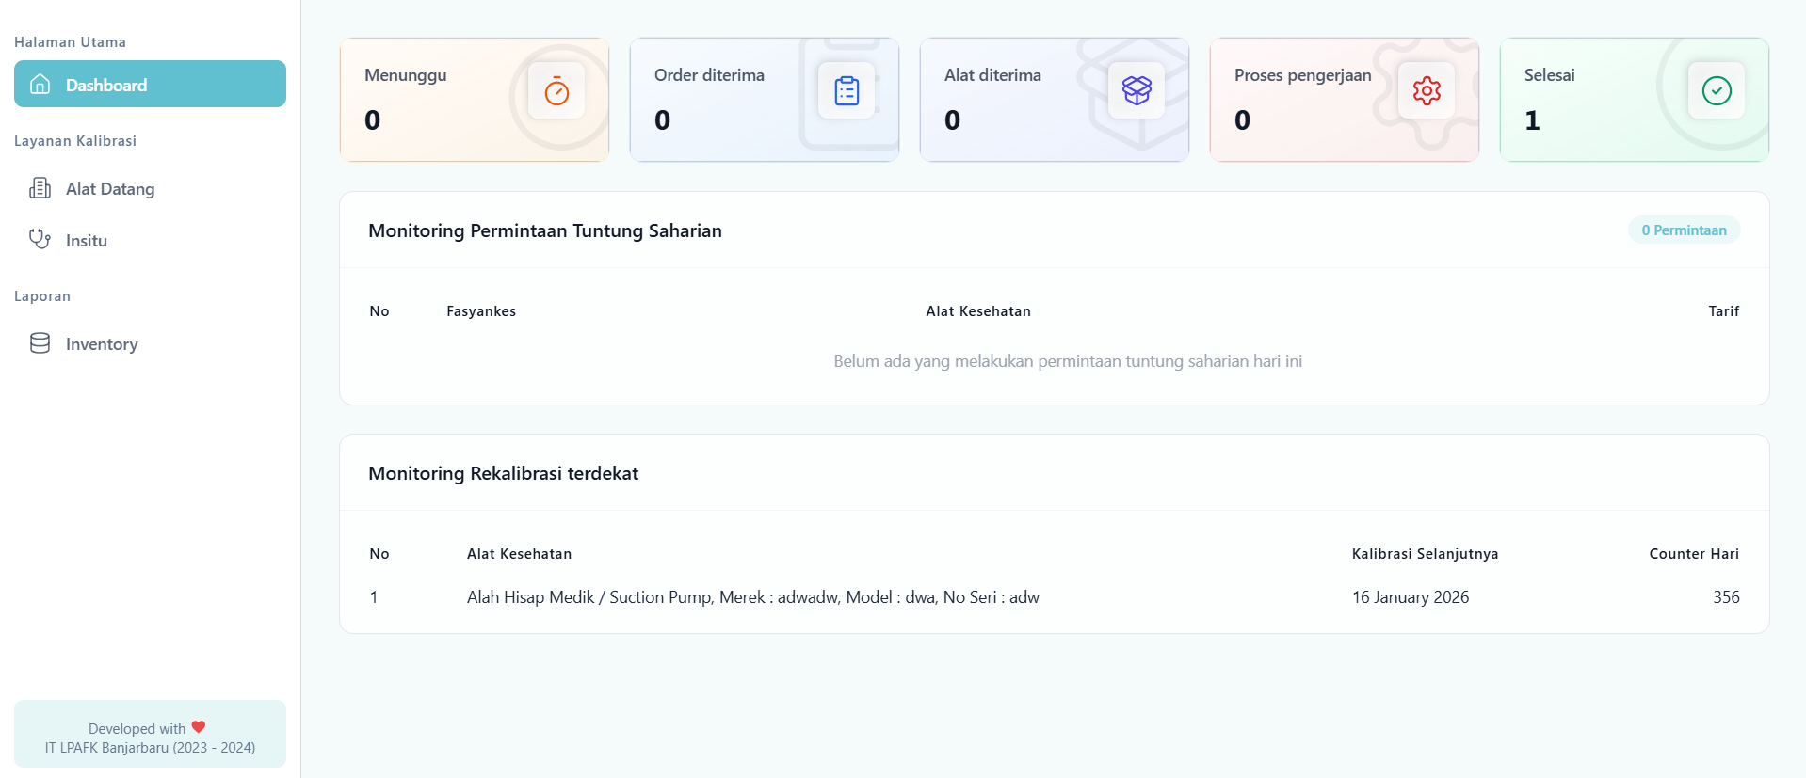The width and height of the screenshot is (1806, 778).
Task: Click the Halaman Utama section label
Action: point(70,42)
